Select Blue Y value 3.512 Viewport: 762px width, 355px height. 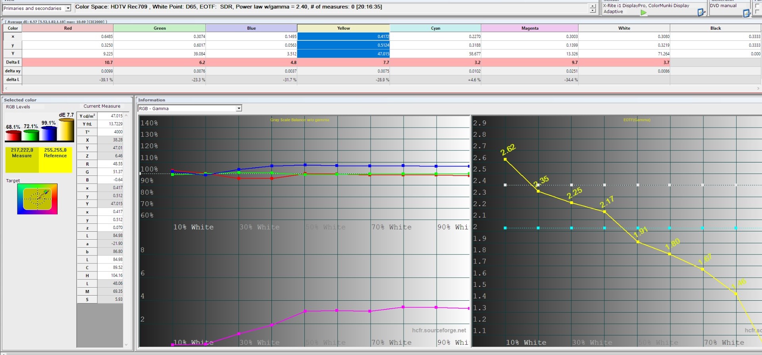(x=251, y=54)
